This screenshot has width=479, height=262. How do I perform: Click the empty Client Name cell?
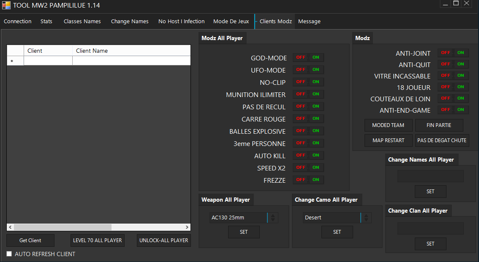131,61
